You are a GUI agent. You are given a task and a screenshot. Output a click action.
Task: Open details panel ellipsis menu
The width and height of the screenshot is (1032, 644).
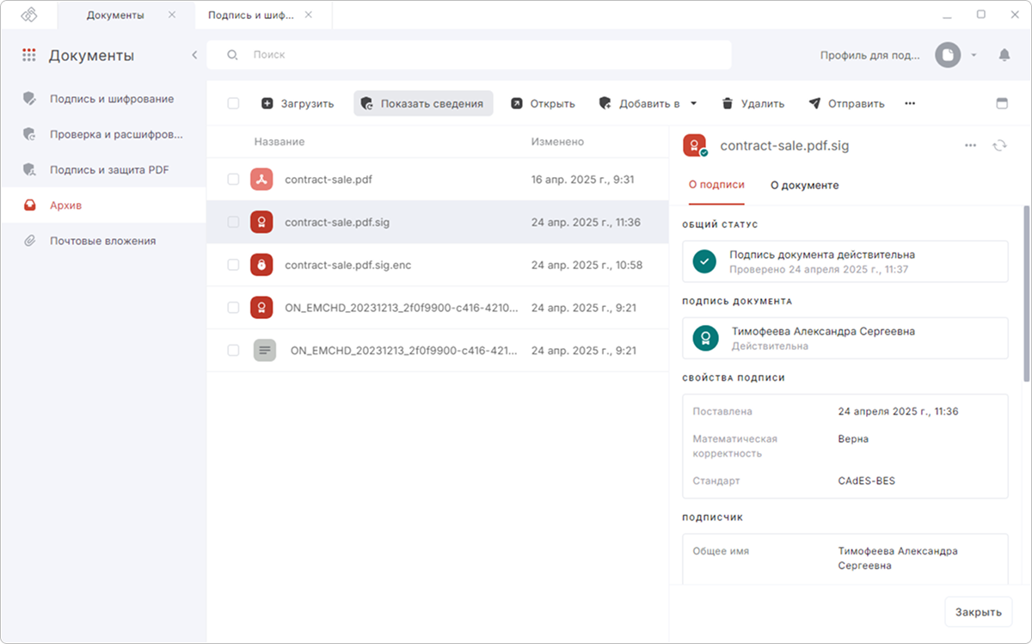(970, 145)
